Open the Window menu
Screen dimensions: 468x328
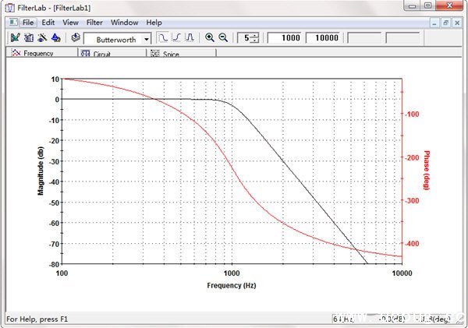123,23
